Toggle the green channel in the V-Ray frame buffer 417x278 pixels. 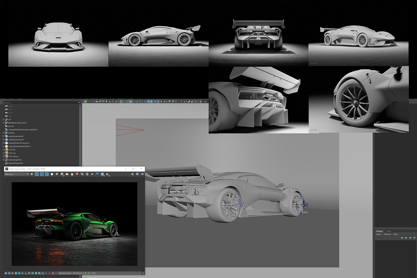tap(42, 174)
